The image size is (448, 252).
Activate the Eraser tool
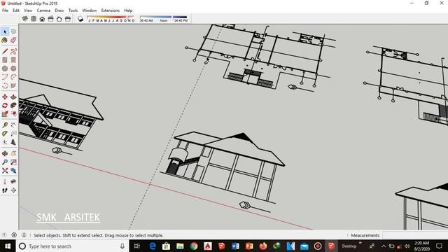[x=13, y=41]
